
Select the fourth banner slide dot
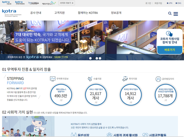100,58
